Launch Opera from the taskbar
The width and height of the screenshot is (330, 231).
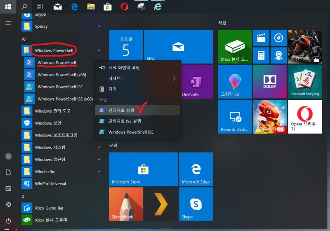124,7
